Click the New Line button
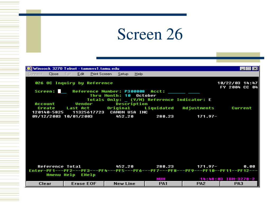Image resolution: width=271 pixels, height=203 pixels. 124,184
